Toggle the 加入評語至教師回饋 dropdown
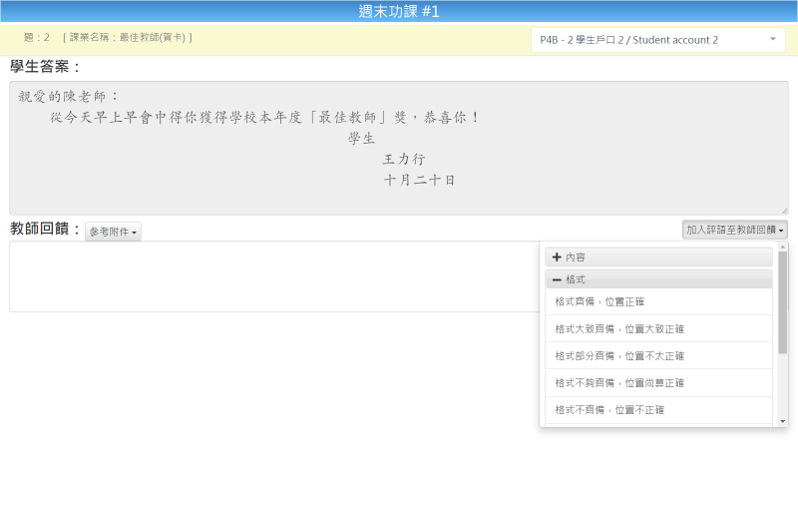The image size is (798, 508). coord(735,231)
